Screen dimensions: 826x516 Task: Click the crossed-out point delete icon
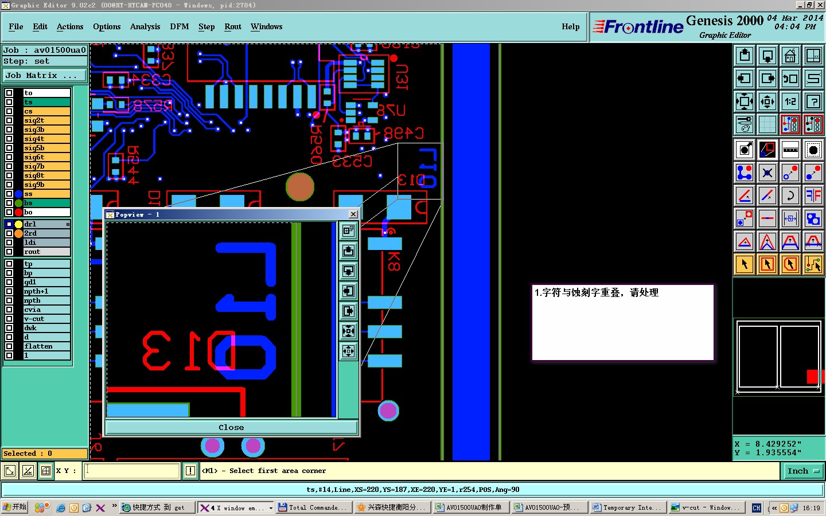tap(767, 173)
